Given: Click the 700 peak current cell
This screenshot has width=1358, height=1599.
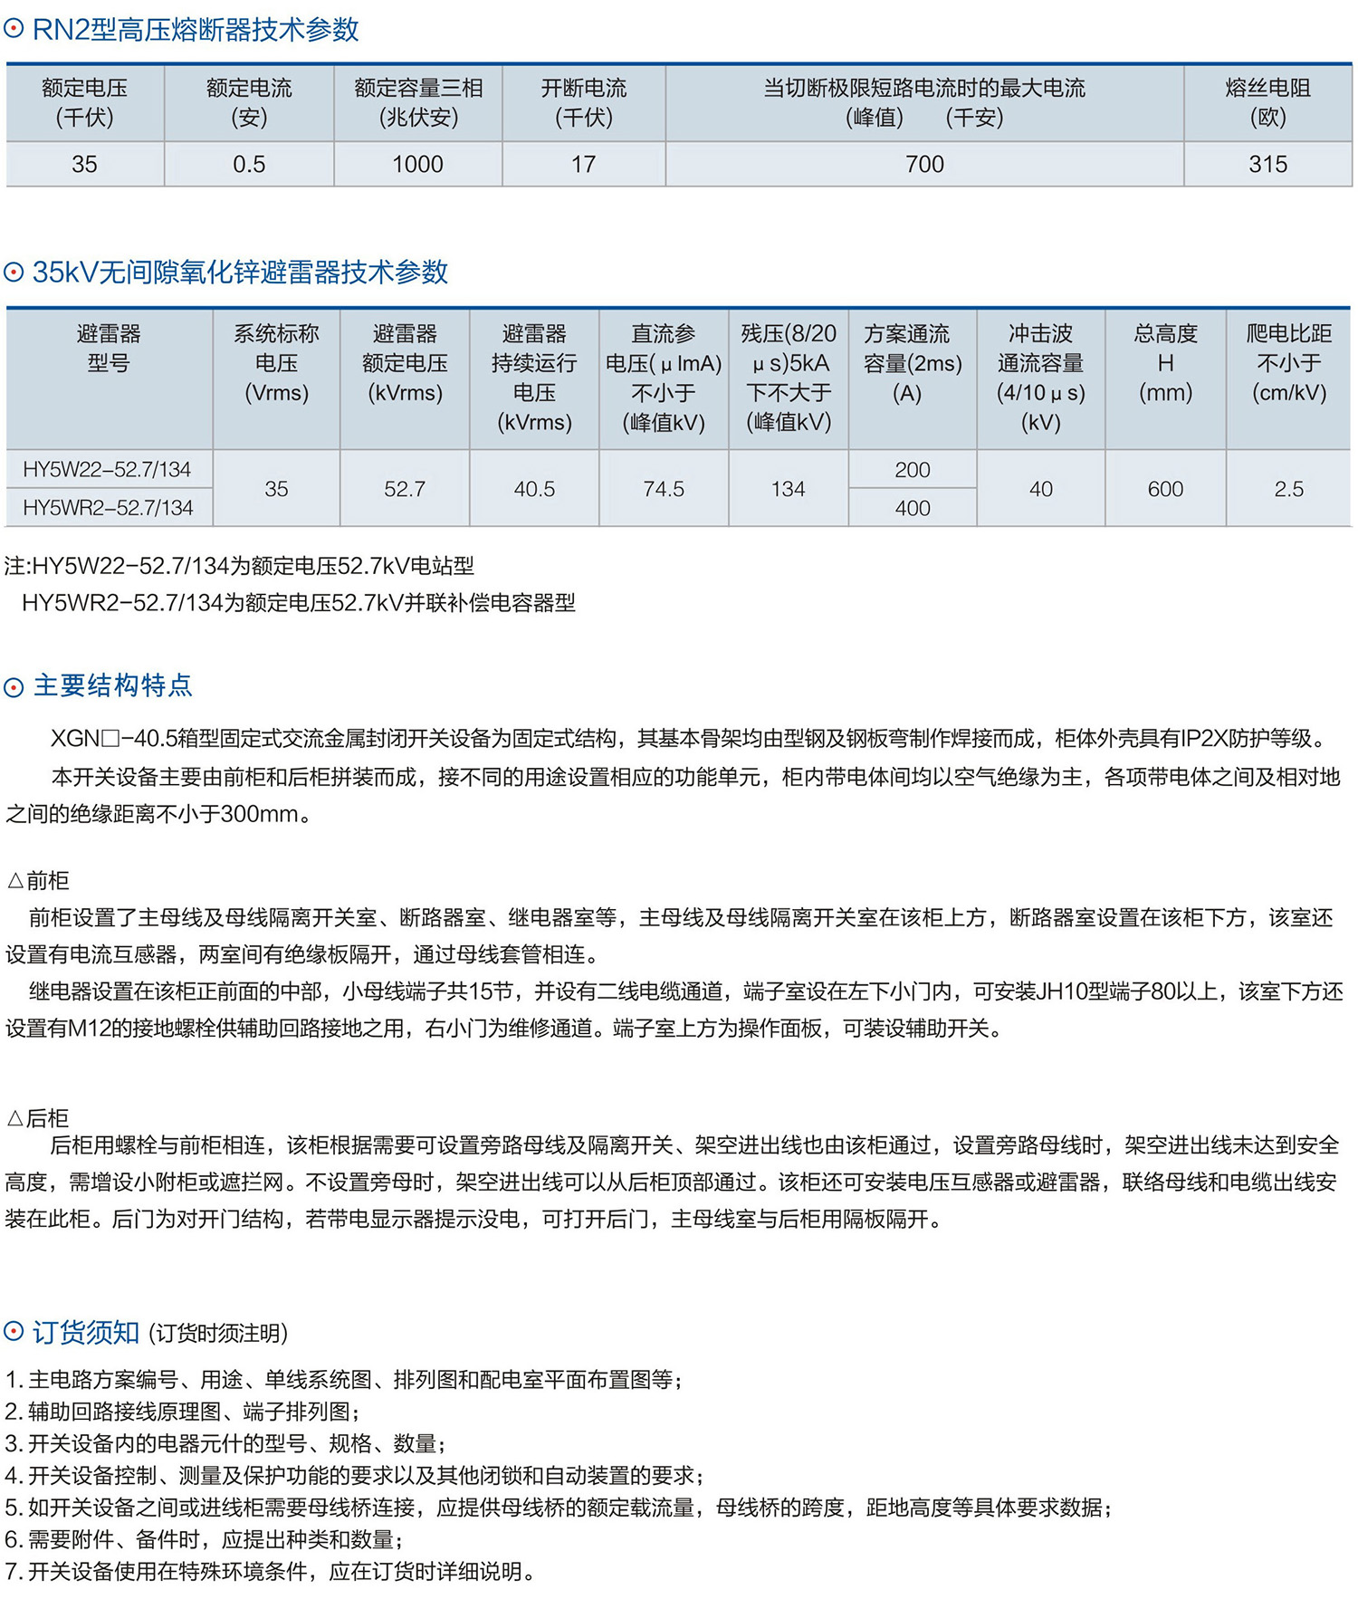Looking at the screenshot, I should click(923, 164).
